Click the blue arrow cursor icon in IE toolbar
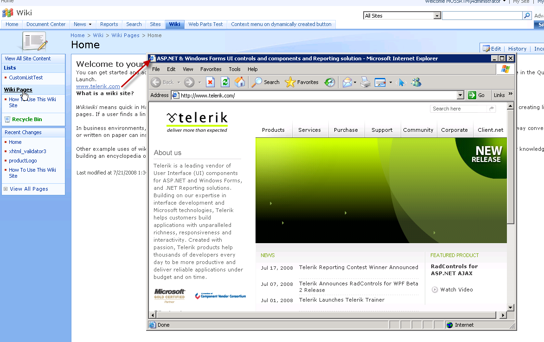This screenshot has height=342, width=544. pos(402,82)
